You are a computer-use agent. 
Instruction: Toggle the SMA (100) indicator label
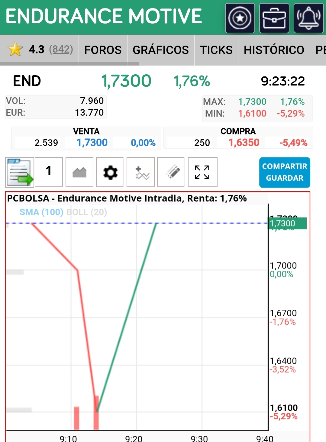click(x=41, y=212)
